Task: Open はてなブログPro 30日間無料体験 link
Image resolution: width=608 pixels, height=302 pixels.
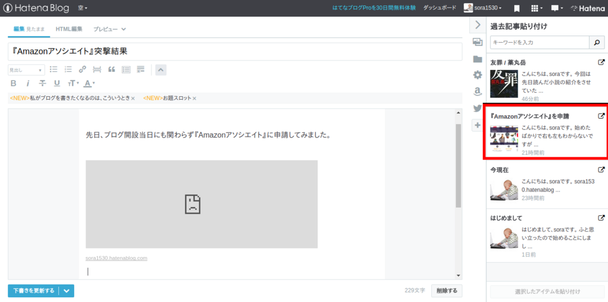Action: click(x=374, y=8)
